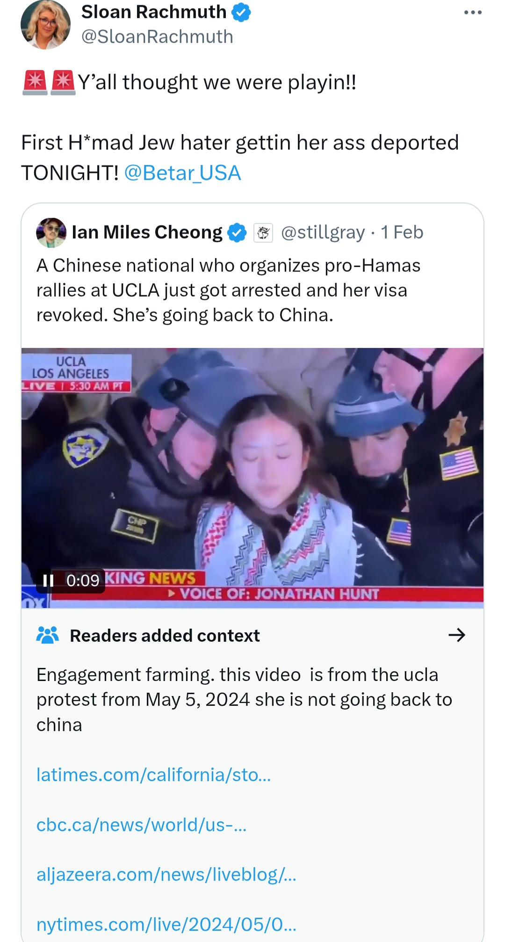Open the cbc.ca news source link

(x=141, y=825)
